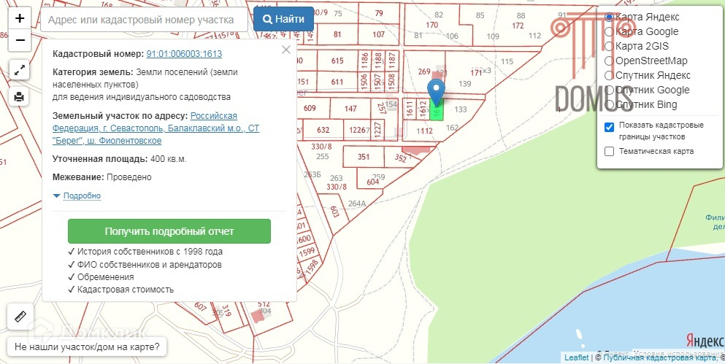Click parcel 1186 on the map

point(365,61)
